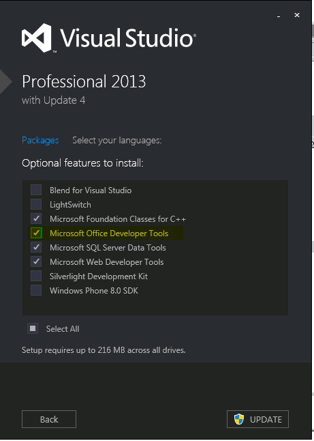Viewport: 314px width, 441px height.
Task: Uncheck Microsoft Foundation Classes for C++
Action: [x=36, y=218]
